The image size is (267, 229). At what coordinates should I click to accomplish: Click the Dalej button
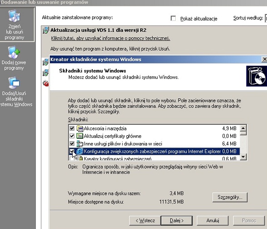[x=177, y=221]
